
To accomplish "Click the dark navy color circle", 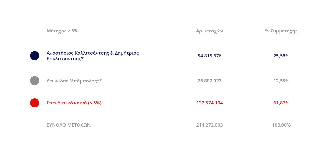I will tap(34, 56).
